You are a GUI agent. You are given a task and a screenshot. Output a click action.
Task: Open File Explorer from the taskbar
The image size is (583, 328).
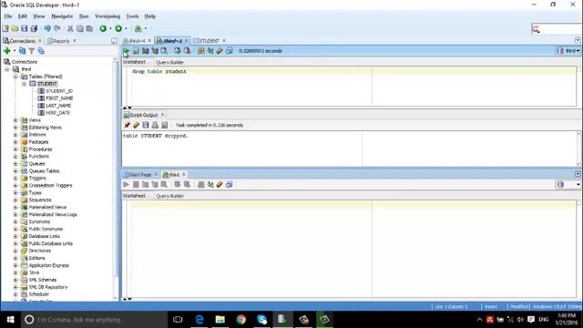pos(220,320)
